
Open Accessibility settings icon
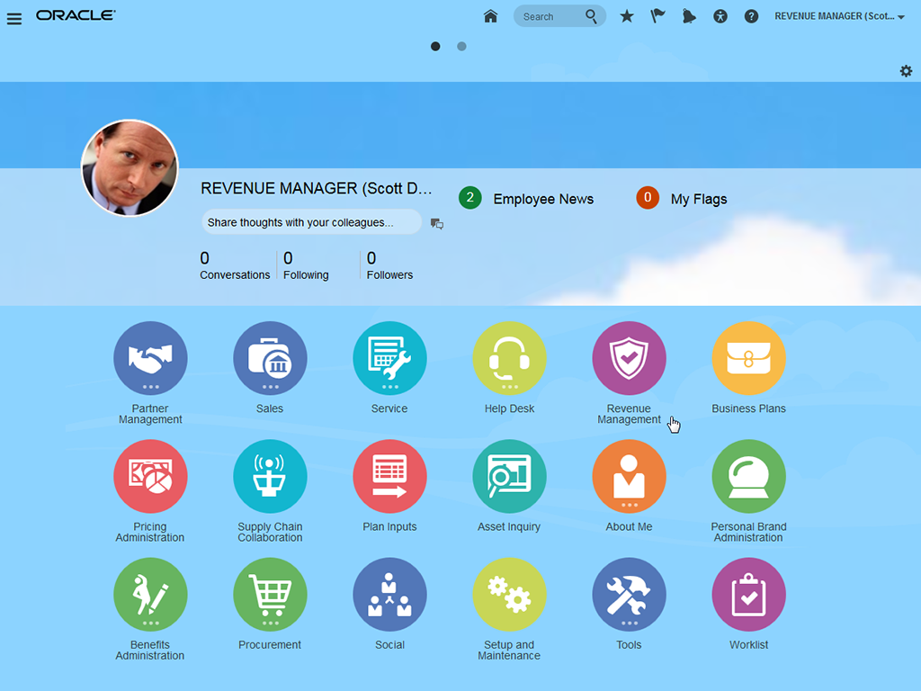[x=720, y=16]
